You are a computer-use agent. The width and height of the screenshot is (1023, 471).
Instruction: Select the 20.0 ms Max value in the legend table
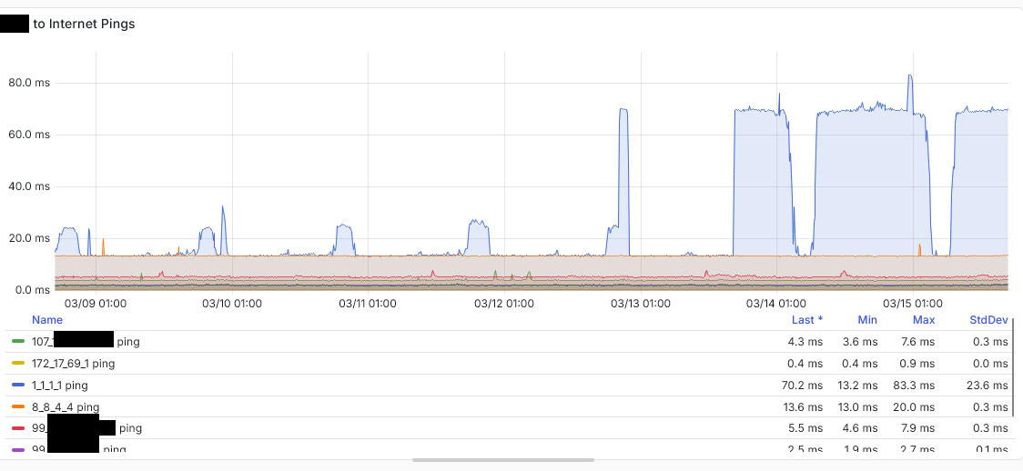pos(914,407)
